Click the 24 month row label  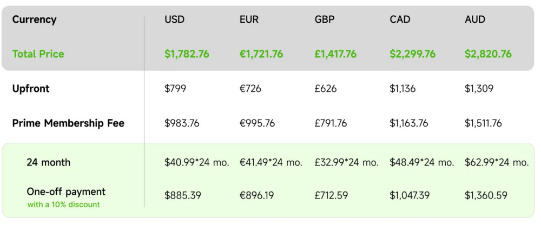pyautogui.click(x=48, y=162)
